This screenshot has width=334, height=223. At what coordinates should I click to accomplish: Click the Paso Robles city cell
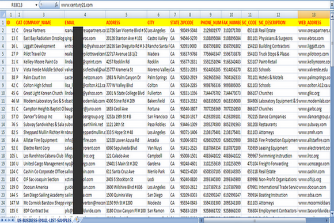[158, 124]
